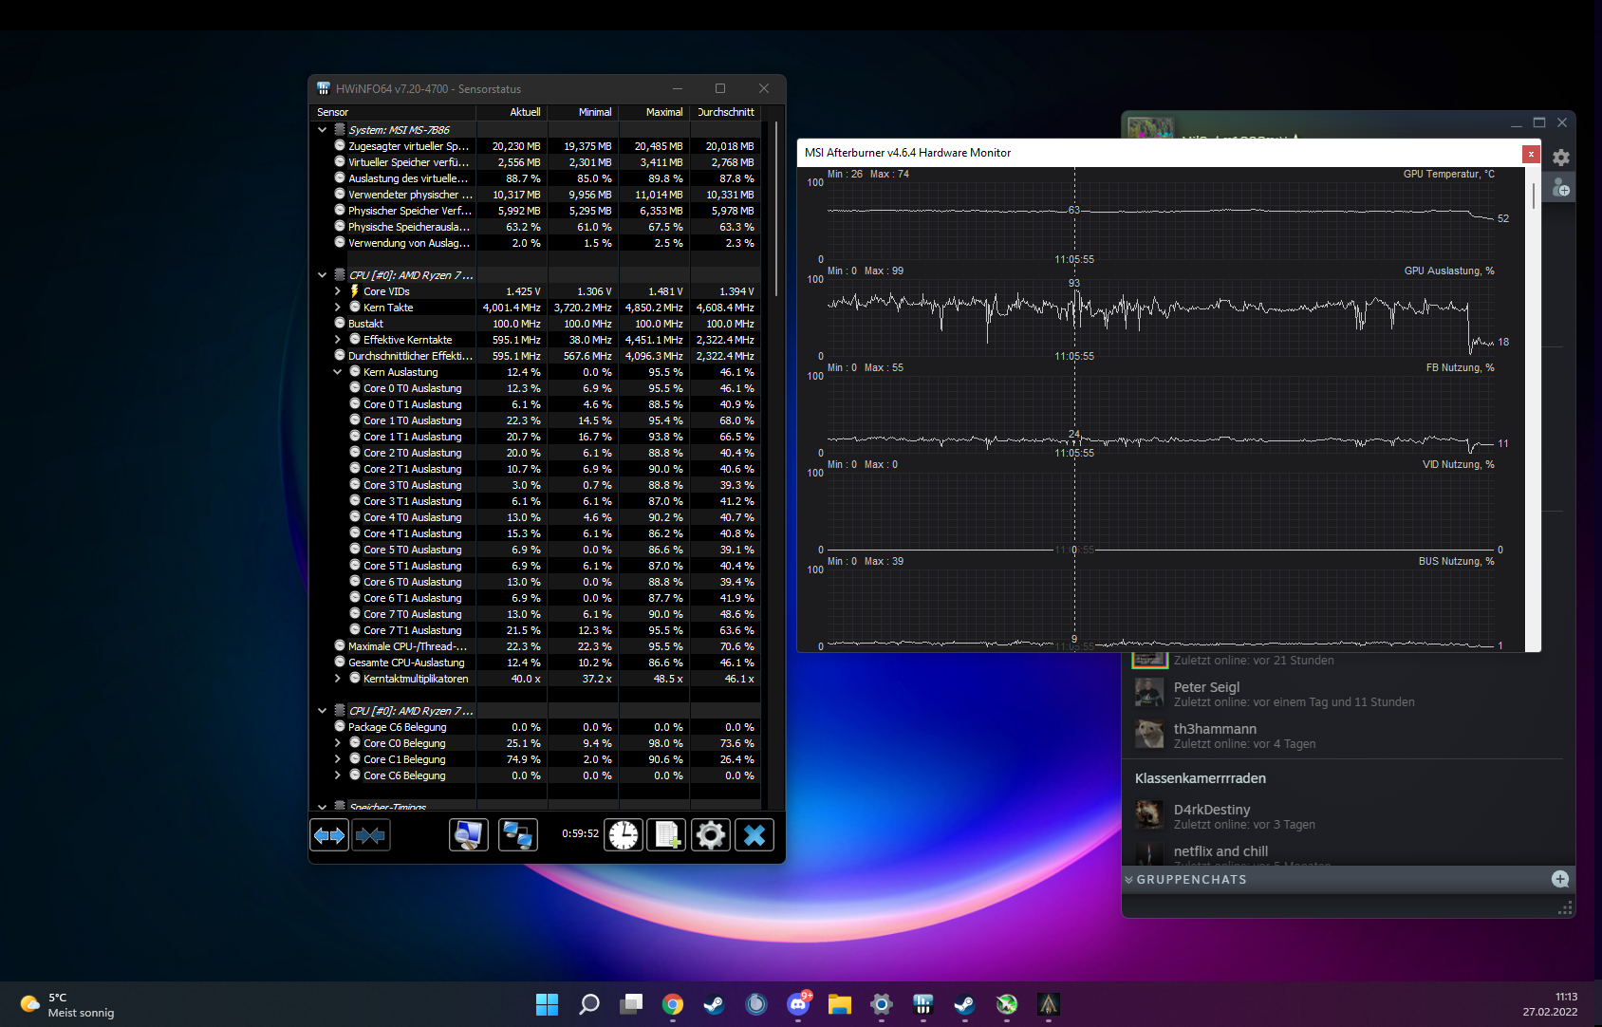Select the Physische Speicherauslastung row

coord(536,227)
